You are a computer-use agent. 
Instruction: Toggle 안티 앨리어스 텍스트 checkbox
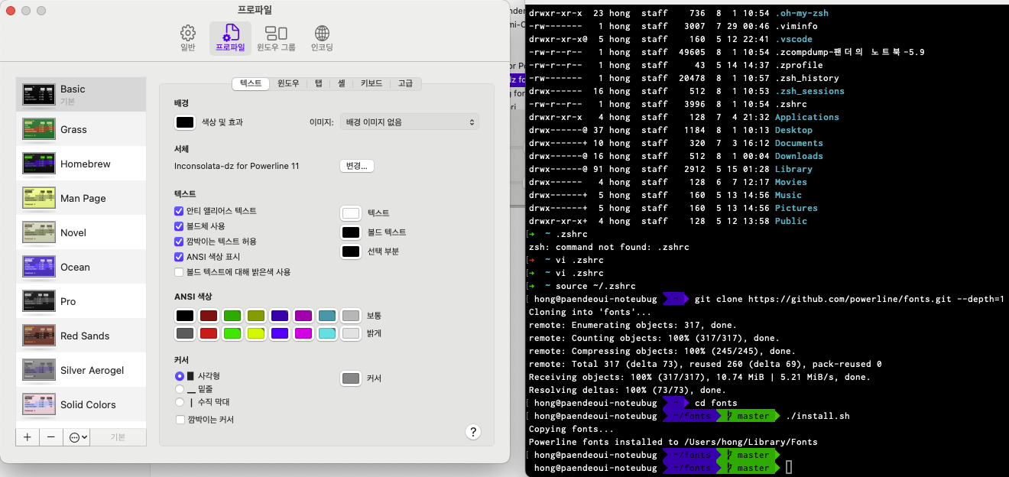(x=180, y=211)
